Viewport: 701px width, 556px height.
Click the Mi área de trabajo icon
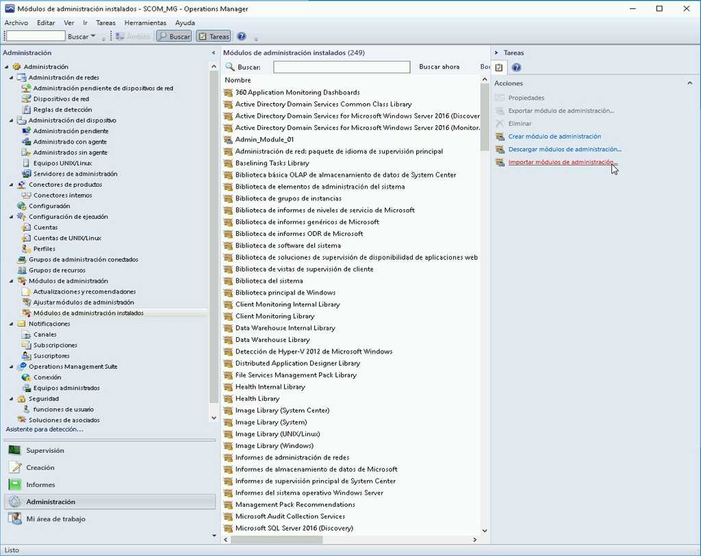[x=15, y=519]
